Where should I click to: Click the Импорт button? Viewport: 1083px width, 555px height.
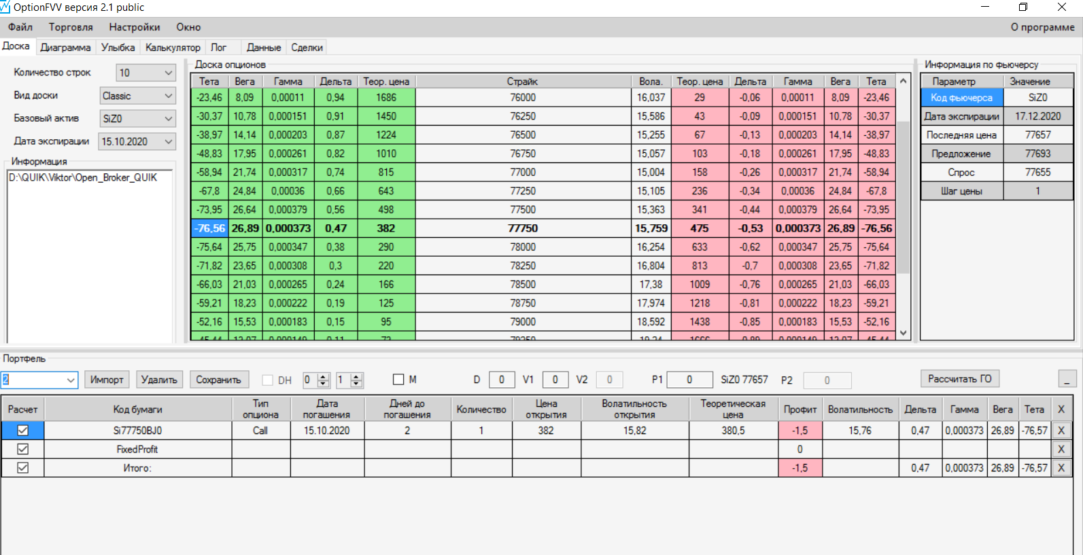(107, 380)
